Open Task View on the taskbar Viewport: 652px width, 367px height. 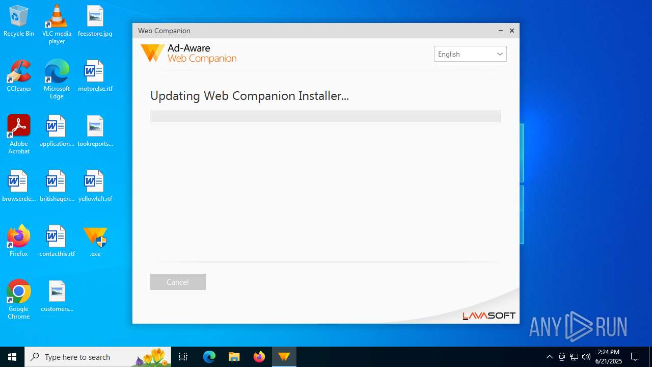point(183,357)
